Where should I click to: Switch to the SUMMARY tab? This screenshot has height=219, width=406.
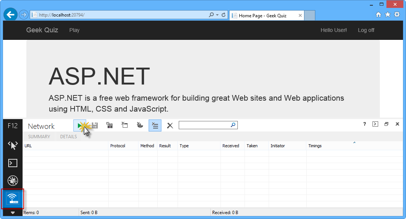point(39,136)
